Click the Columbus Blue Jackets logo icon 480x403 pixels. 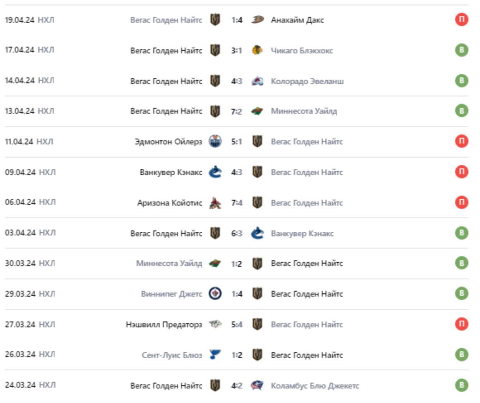click(x=257, y=386)
